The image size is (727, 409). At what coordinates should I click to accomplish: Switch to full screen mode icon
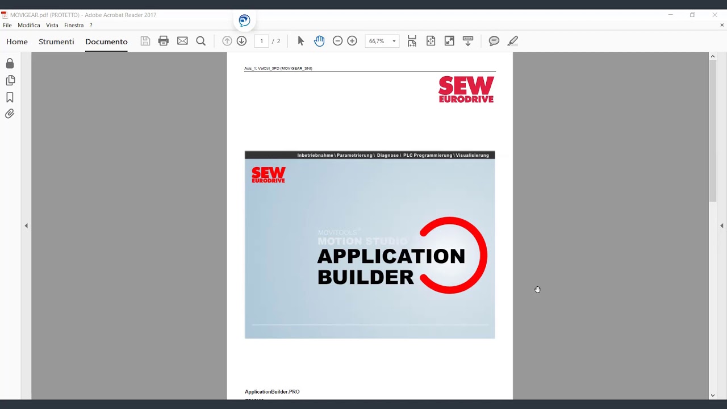coord(449,41)
